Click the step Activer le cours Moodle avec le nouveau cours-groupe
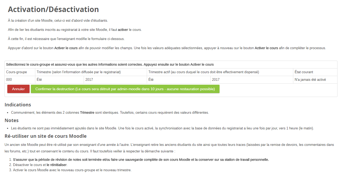Screen dimensions: 343x178 (x=72, y=170)
